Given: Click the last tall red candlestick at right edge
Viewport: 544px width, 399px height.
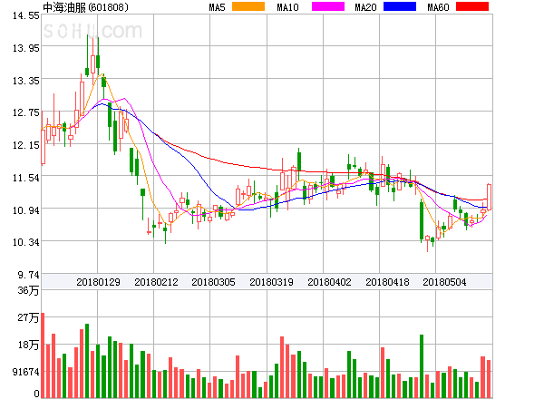Looking at the screenshot, I should (x=489, y=197).
